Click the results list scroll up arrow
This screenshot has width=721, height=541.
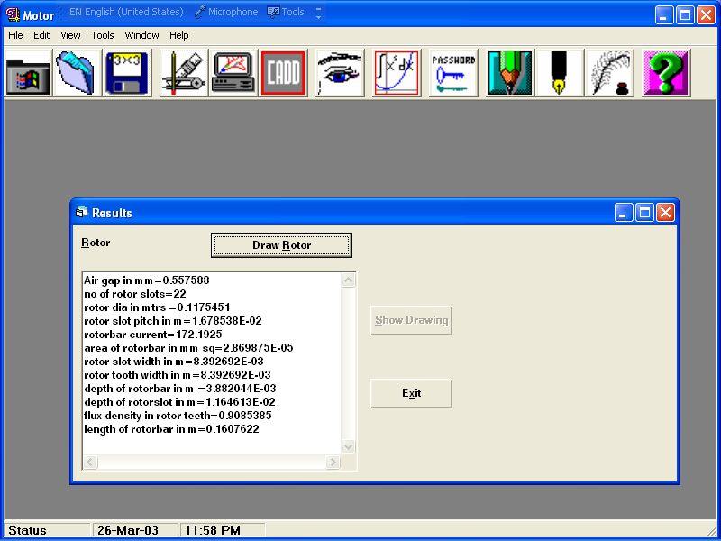point(349,280)
